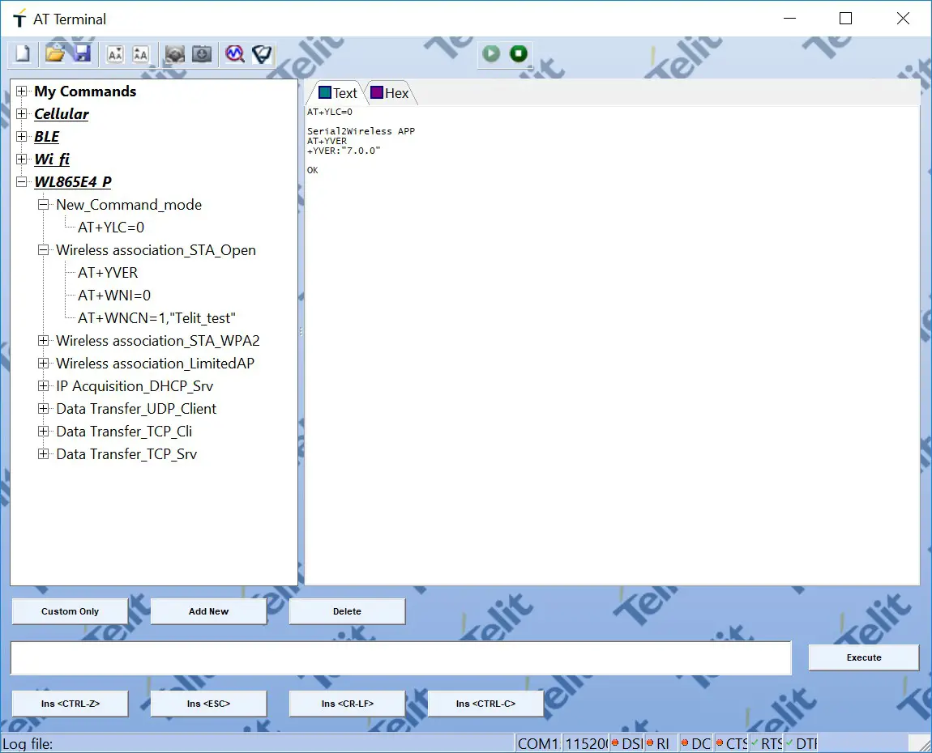The image size is (932, 753).
Task: Expand Data Transfer_TCP_Cli node
Action: point(44,431)
